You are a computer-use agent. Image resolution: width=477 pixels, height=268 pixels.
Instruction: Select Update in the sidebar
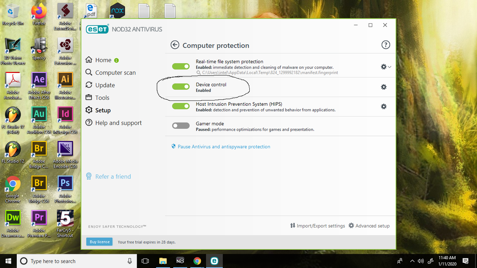[x=100, y=85]
